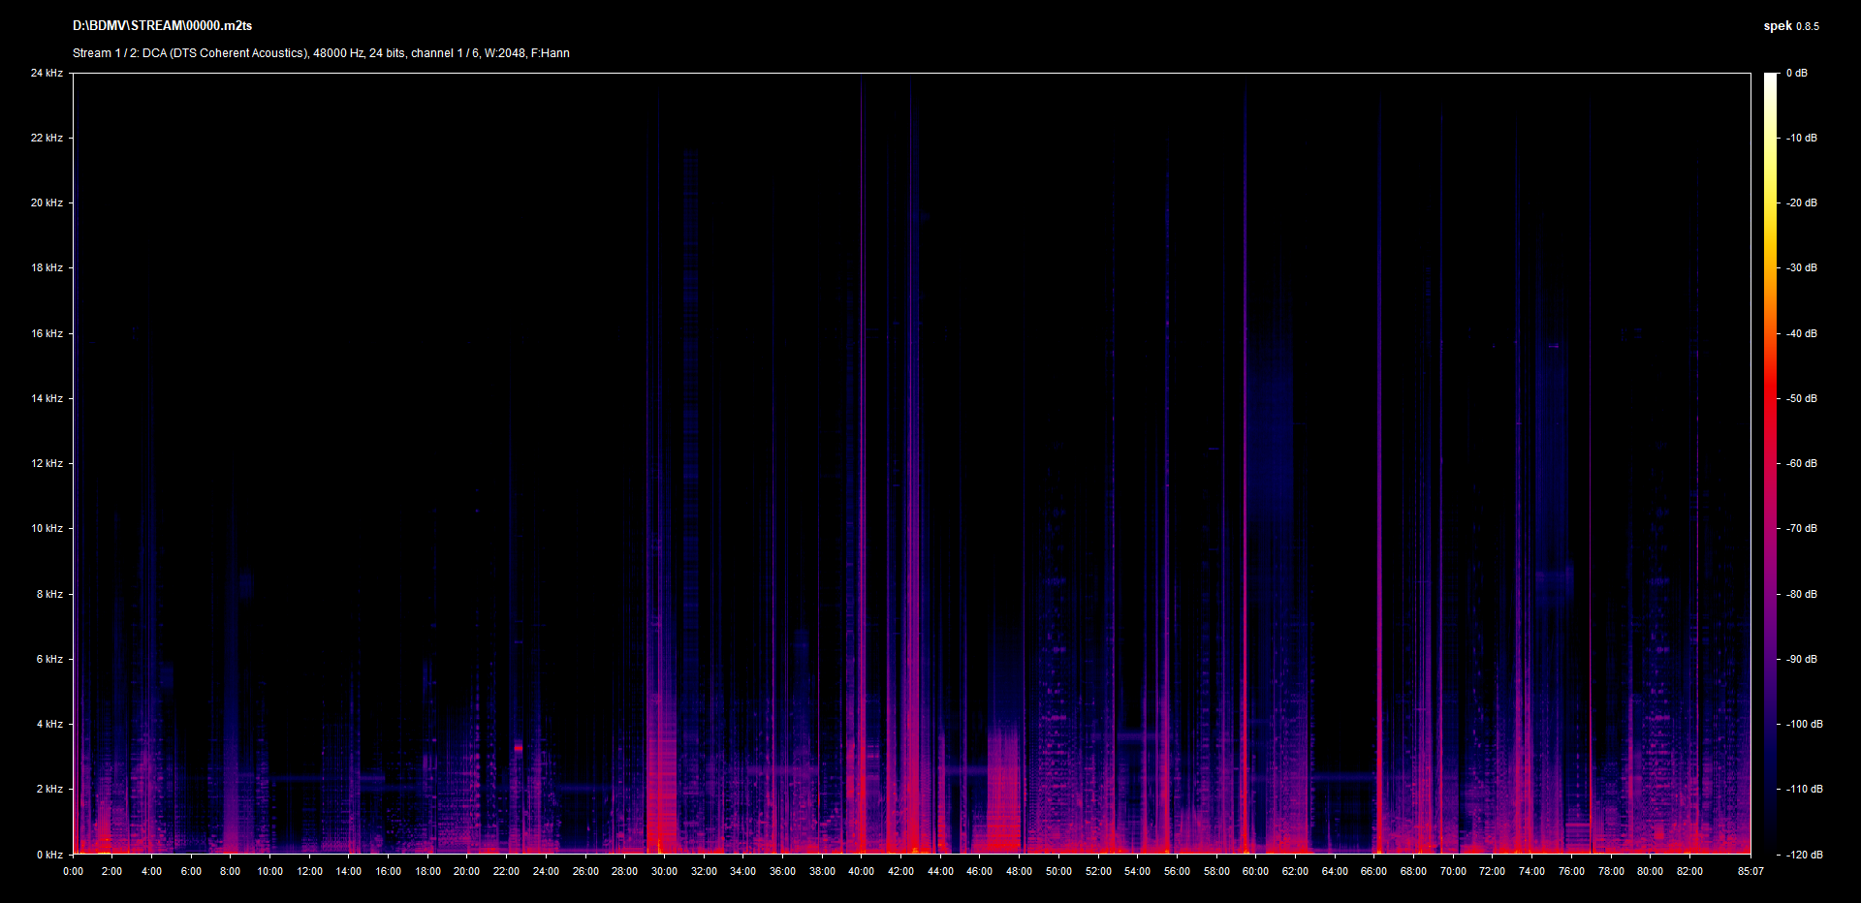The image size is (1861, 903).
Task: Select the -50 dB scale label
Action: [1802, 398]
